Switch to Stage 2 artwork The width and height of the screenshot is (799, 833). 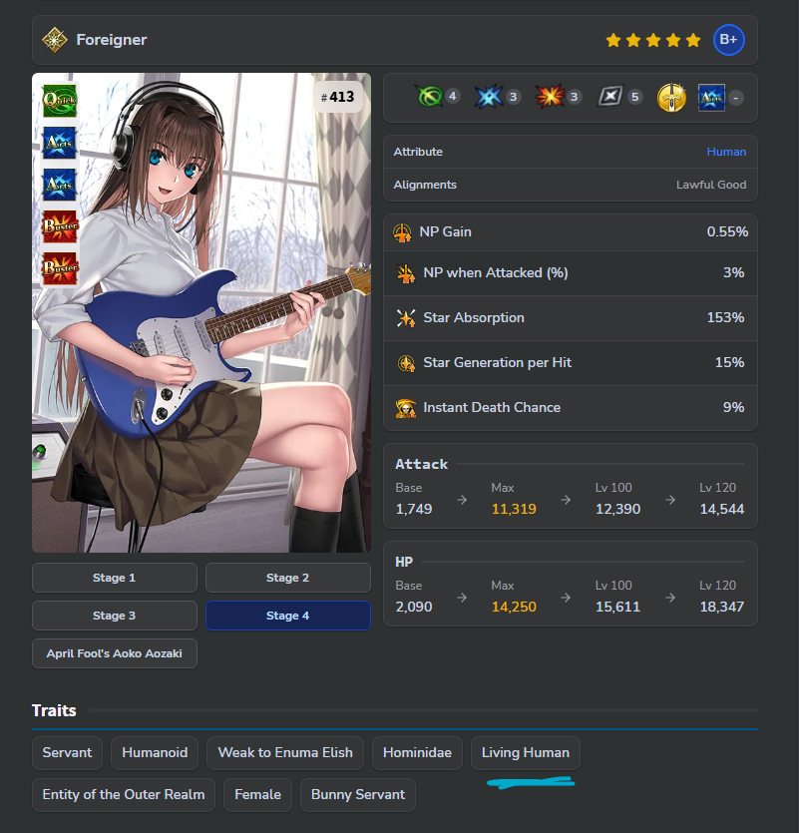(x=288, y=578)
